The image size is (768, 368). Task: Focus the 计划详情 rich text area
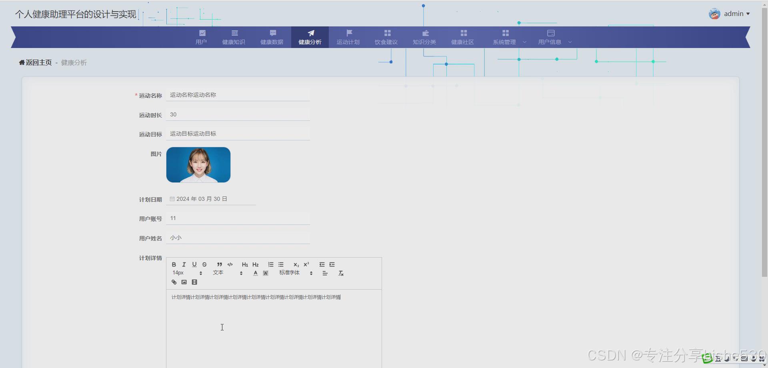pos(274,329)
